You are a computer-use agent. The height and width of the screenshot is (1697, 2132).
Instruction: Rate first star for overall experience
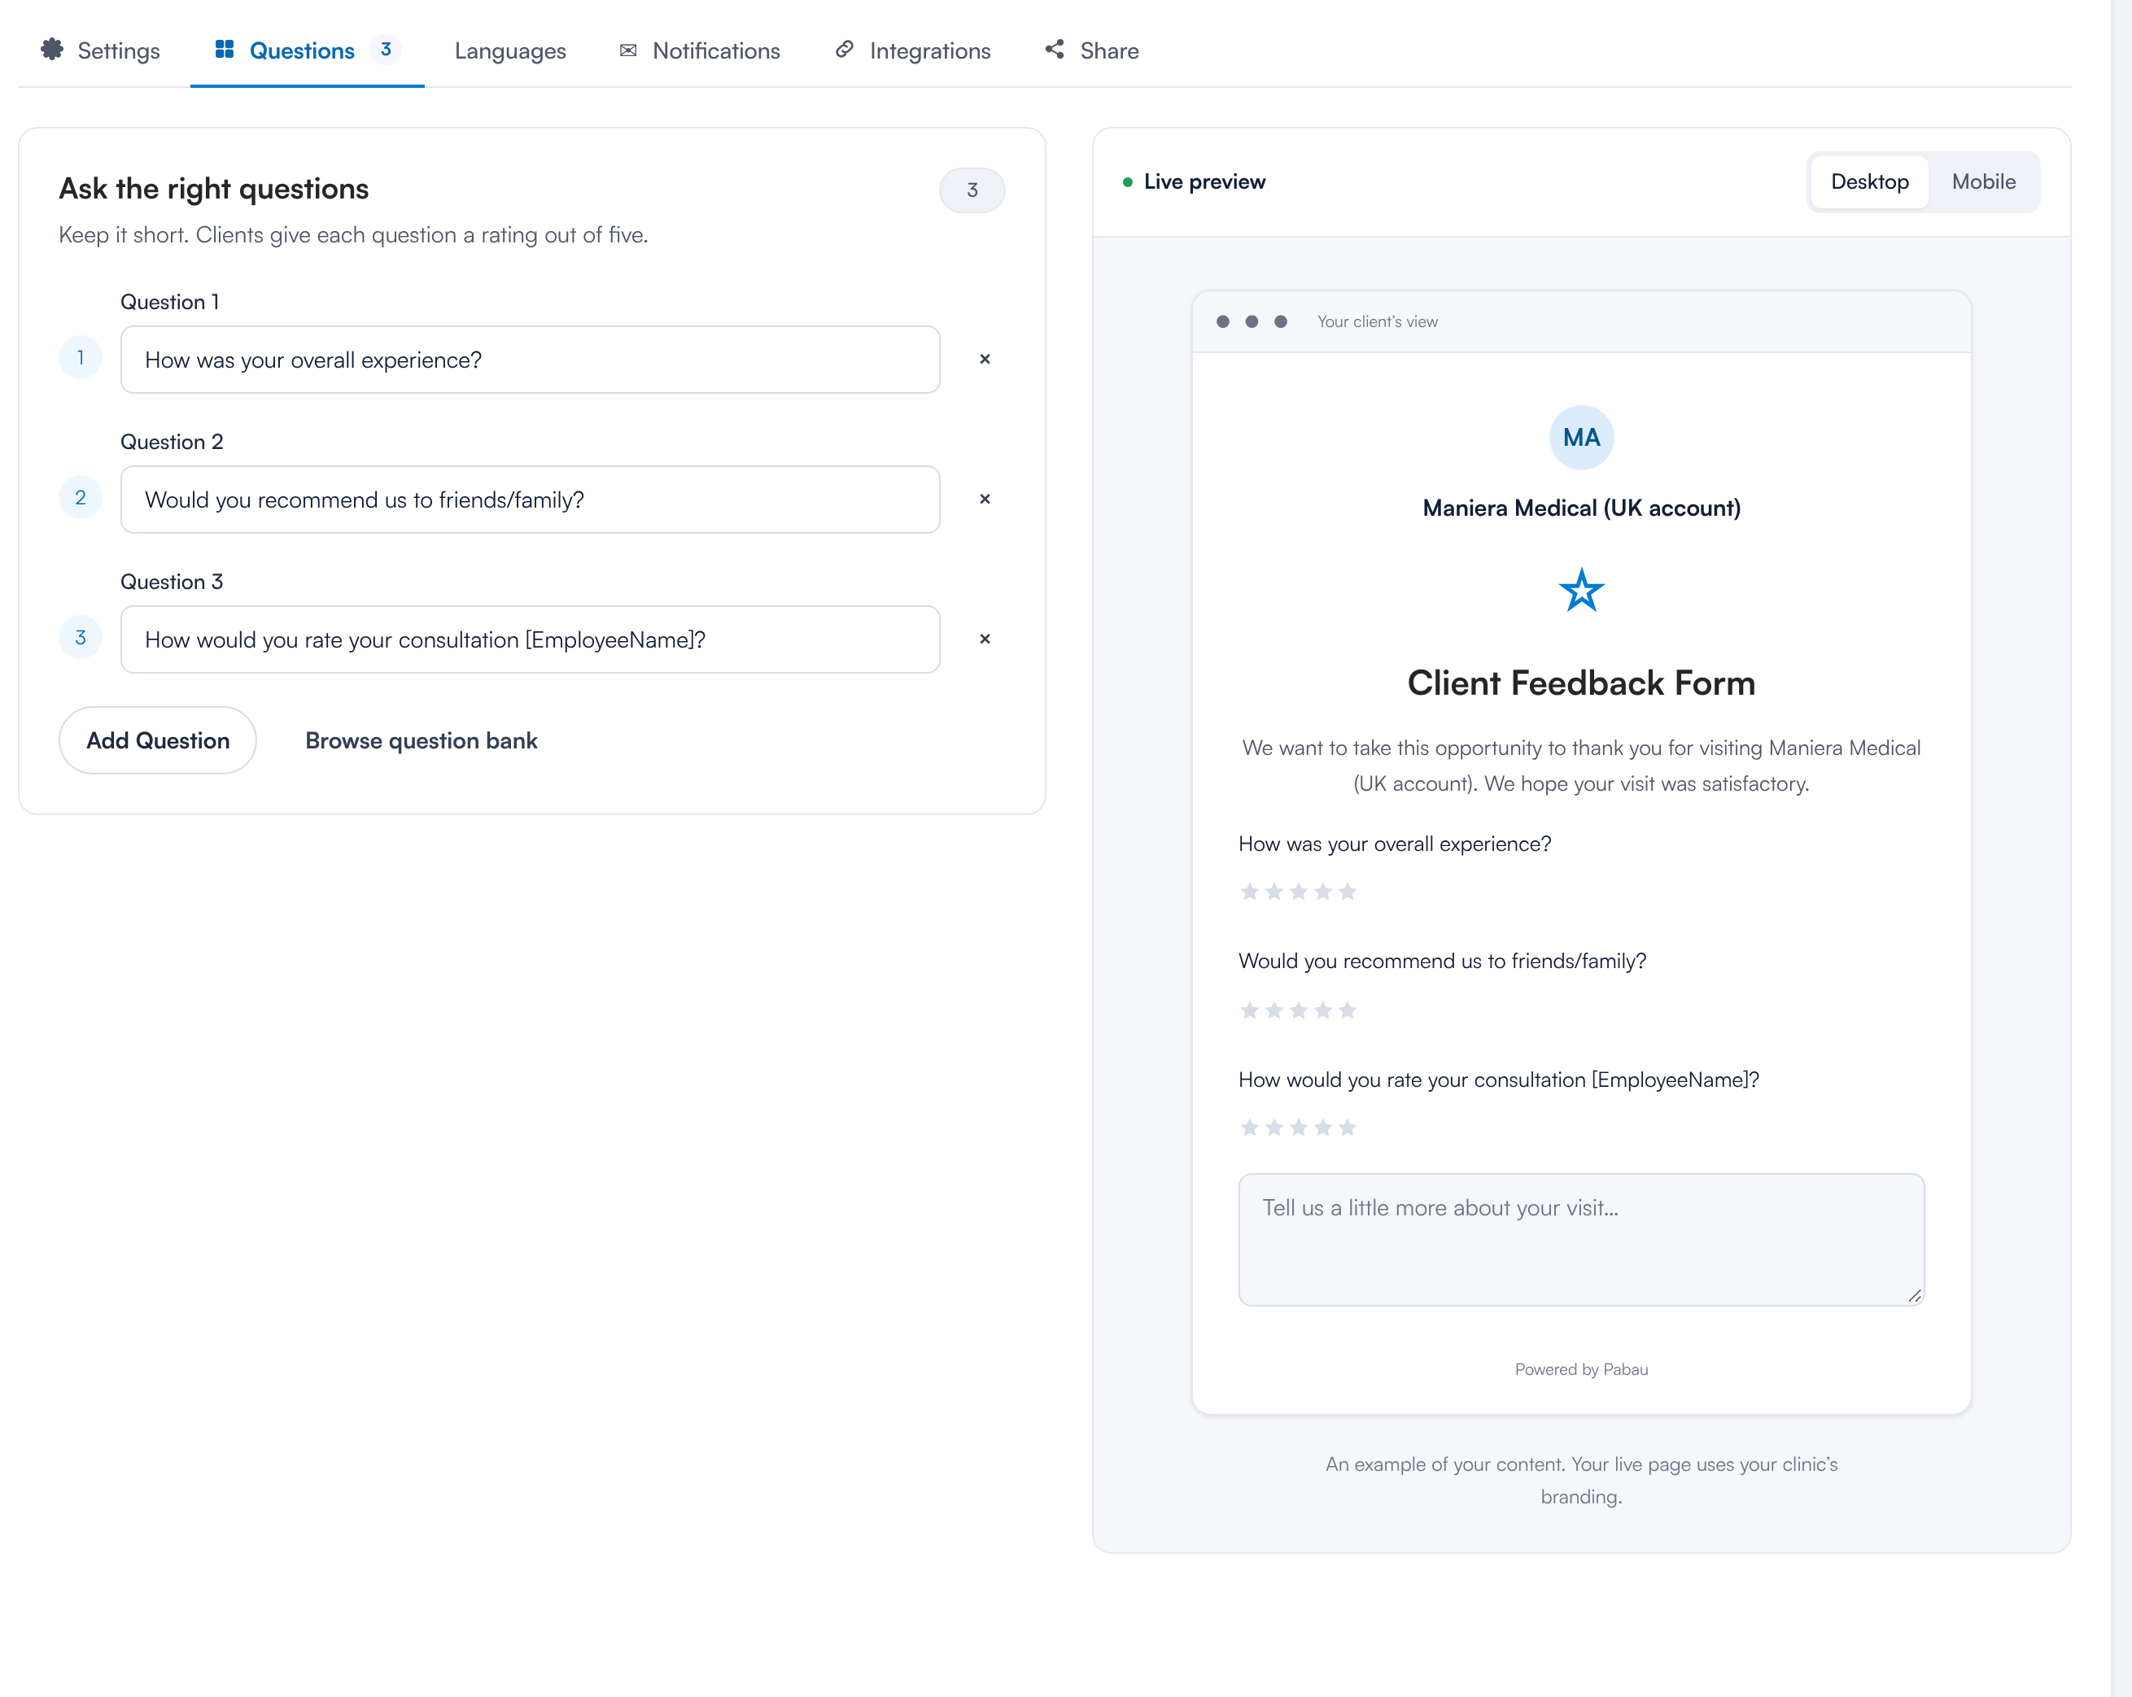[x=1250, y=892]
